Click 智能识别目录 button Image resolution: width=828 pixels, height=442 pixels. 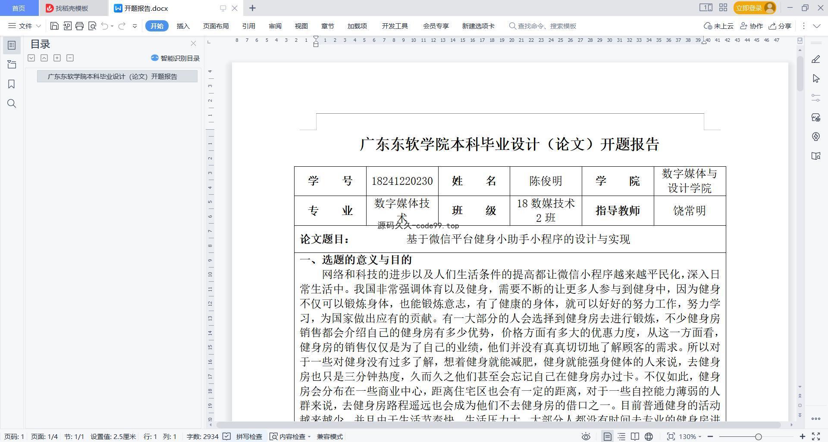click(x=176, y=58)
